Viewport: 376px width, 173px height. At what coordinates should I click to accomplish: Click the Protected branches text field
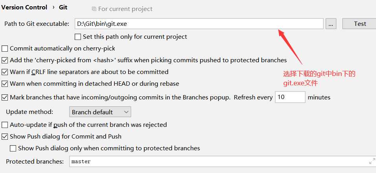click(x=218, y=161)
